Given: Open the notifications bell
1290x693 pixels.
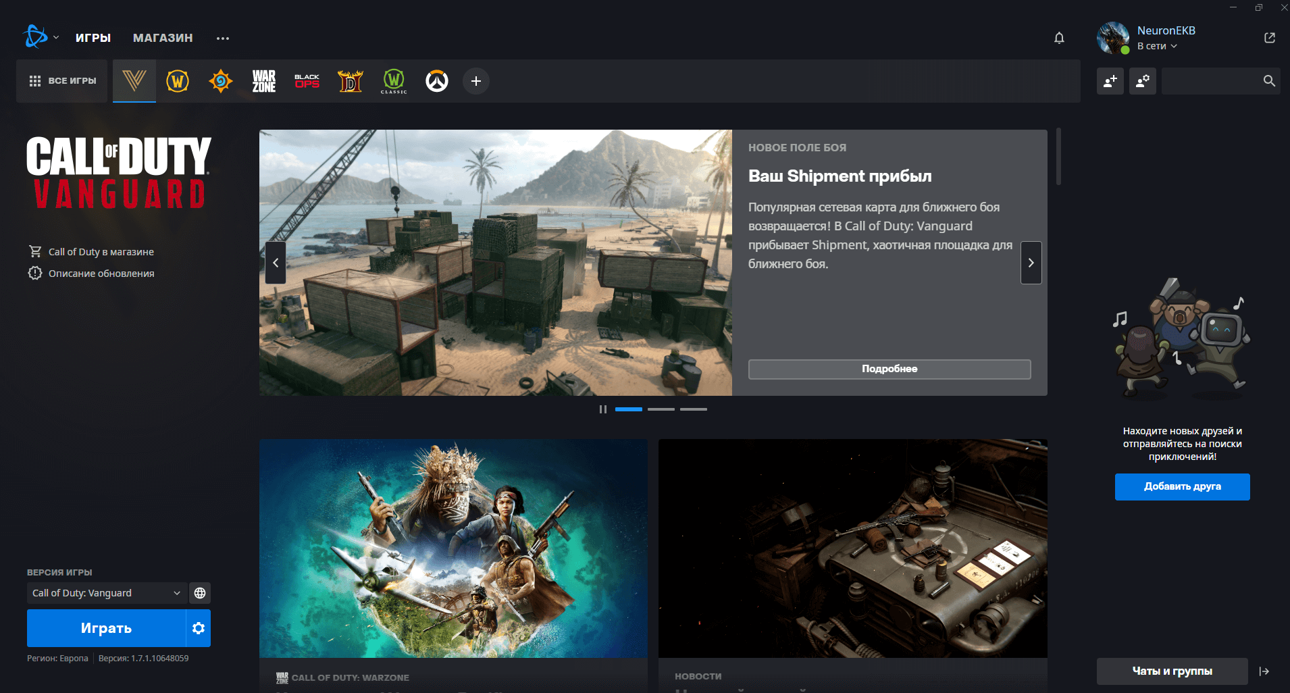Looking at the screenshot, I should click(1059, 38).
